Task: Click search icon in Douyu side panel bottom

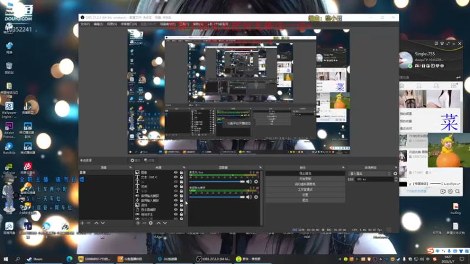Action: 458,191
